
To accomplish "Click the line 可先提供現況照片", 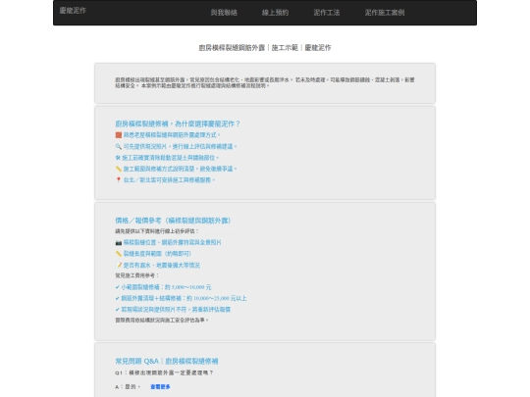I will (180, 146).
